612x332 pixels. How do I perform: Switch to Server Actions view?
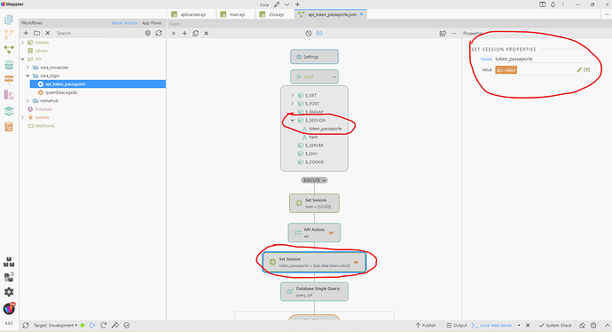124,23
